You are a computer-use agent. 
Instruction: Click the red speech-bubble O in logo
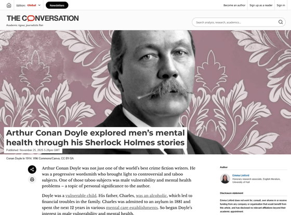tap(31, 18)
